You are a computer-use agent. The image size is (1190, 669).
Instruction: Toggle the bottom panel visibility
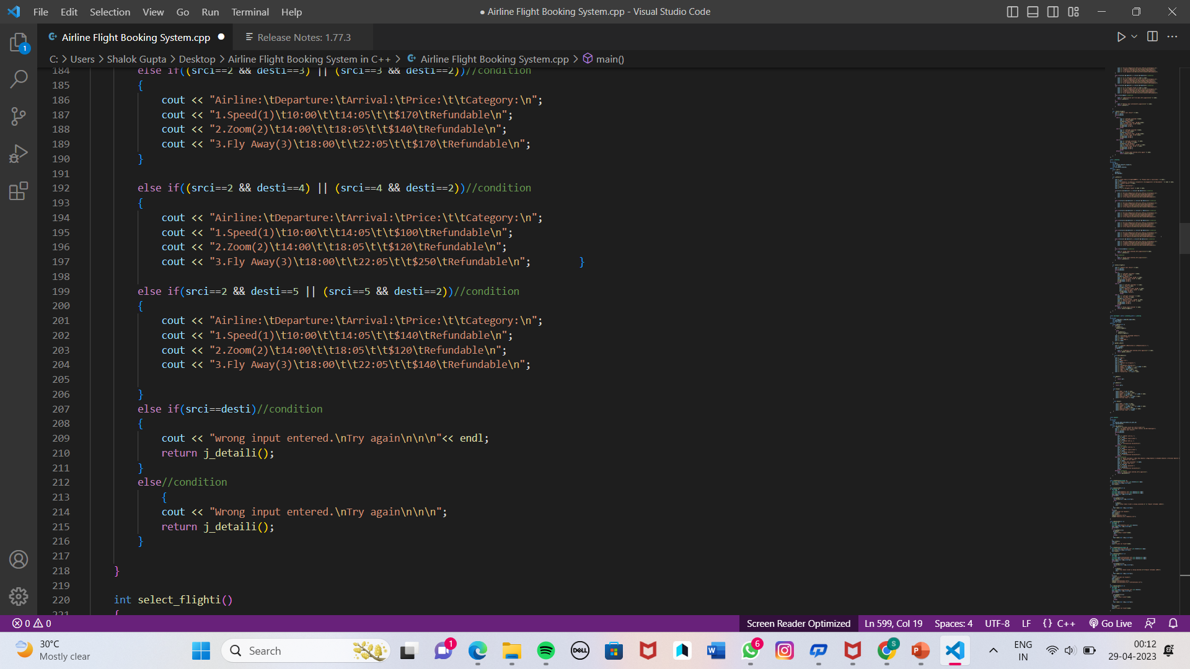1033,11
